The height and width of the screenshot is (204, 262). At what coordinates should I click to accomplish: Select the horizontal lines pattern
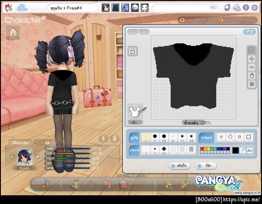coord(191,150)
